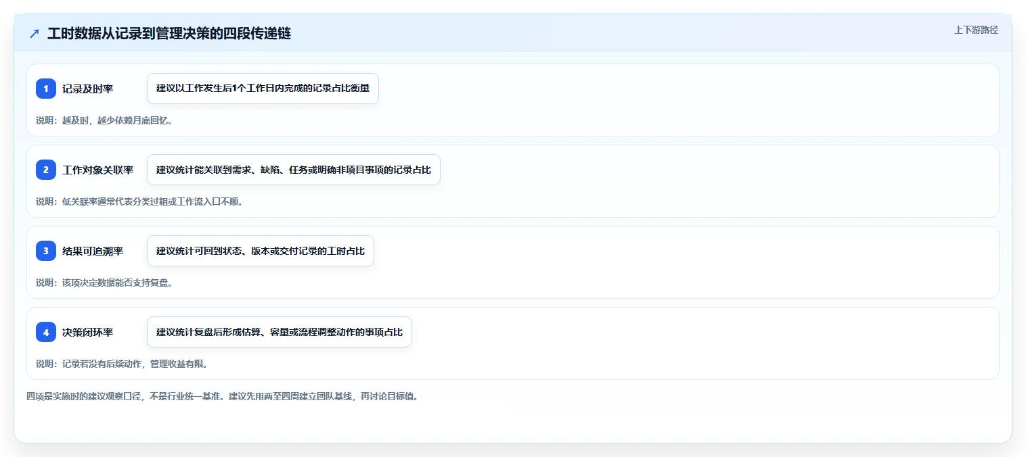1026x457 pixels.
Task: Click the note about 低关联率 meaning
Action: 139,201
